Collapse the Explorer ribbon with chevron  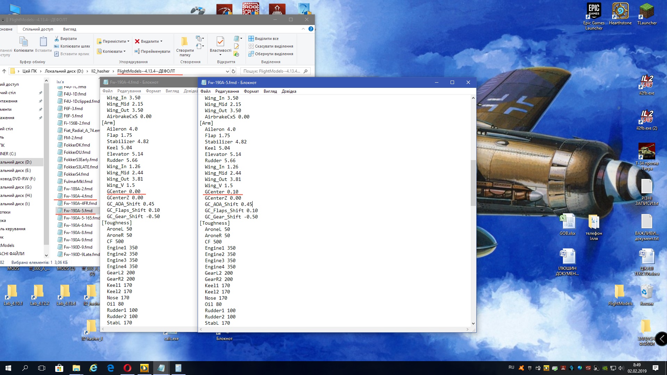(303, 29)
